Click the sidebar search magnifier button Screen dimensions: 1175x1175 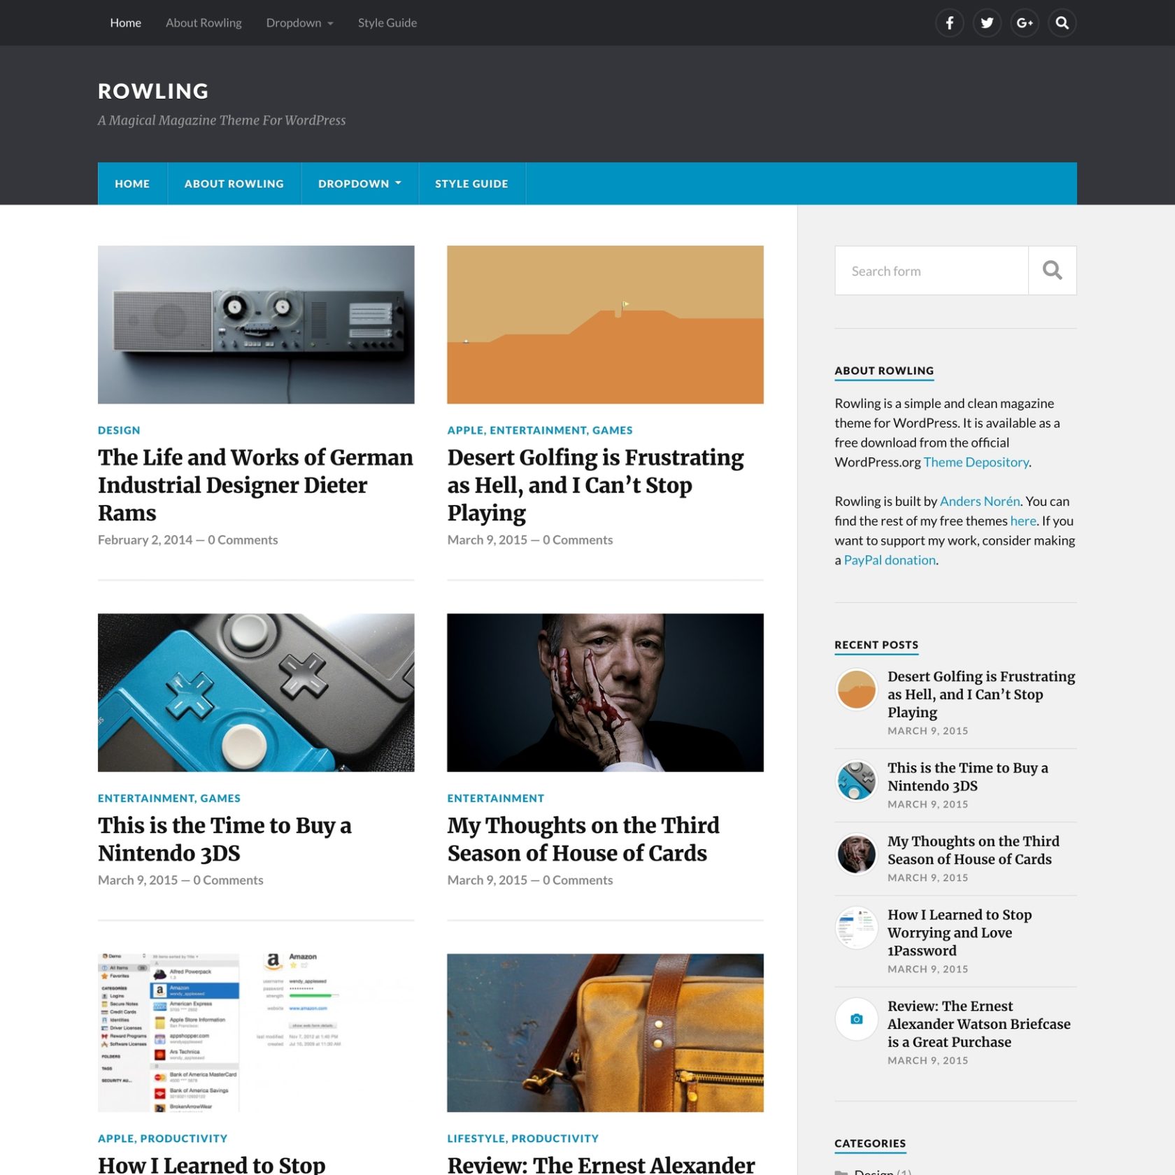1052,270
